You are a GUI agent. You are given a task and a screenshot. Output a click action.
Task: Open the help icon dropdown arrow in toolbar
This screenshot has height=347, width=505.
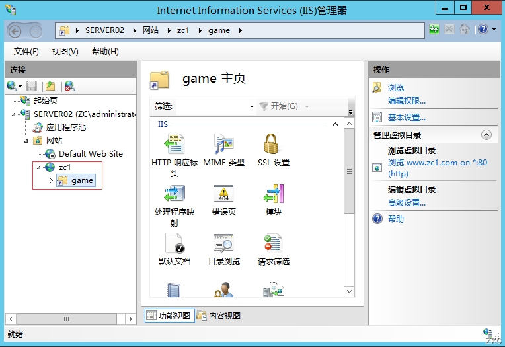tap(494, 30)
